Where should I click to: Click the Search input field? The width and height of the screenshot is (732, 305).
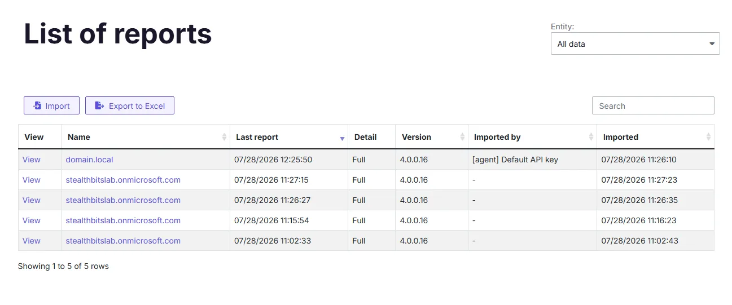[x=653, y=105]
